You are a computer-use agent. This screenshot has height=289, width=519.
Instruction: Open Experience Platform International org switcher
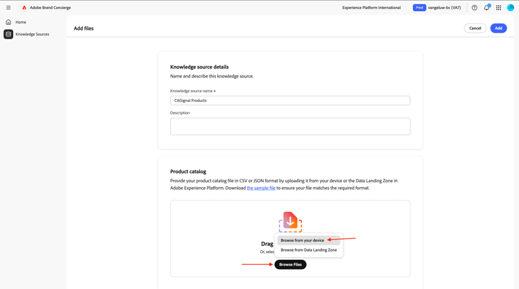pyautogui.click(x=372, y=8)
